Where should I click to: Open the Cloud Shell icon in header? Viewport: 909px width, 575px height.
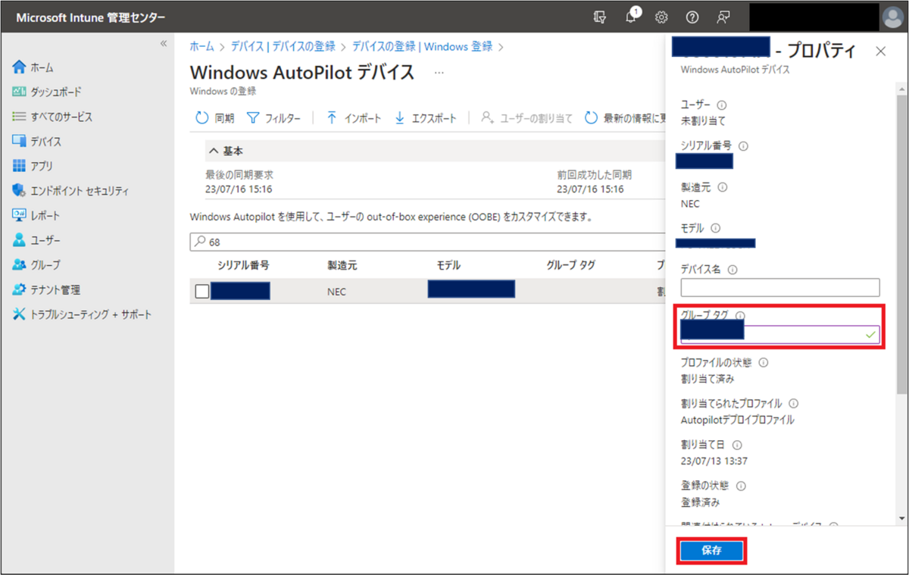point(601,17)
